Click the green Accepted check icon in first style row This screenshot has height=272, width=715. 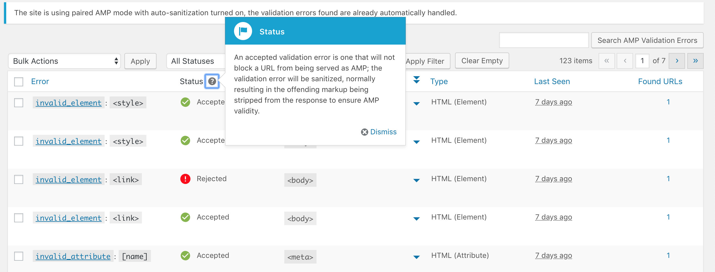[185, 102]
